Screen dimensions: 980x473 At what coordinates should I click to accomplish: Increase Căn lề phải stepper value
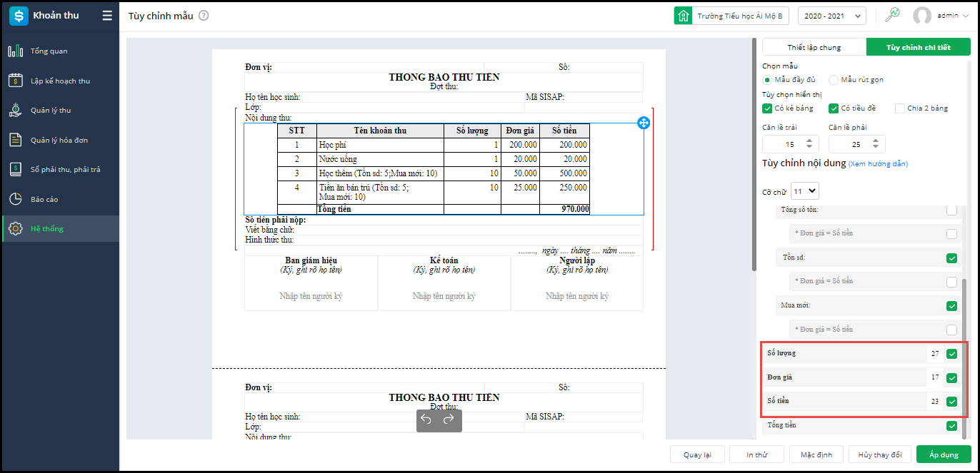point(875,141)
